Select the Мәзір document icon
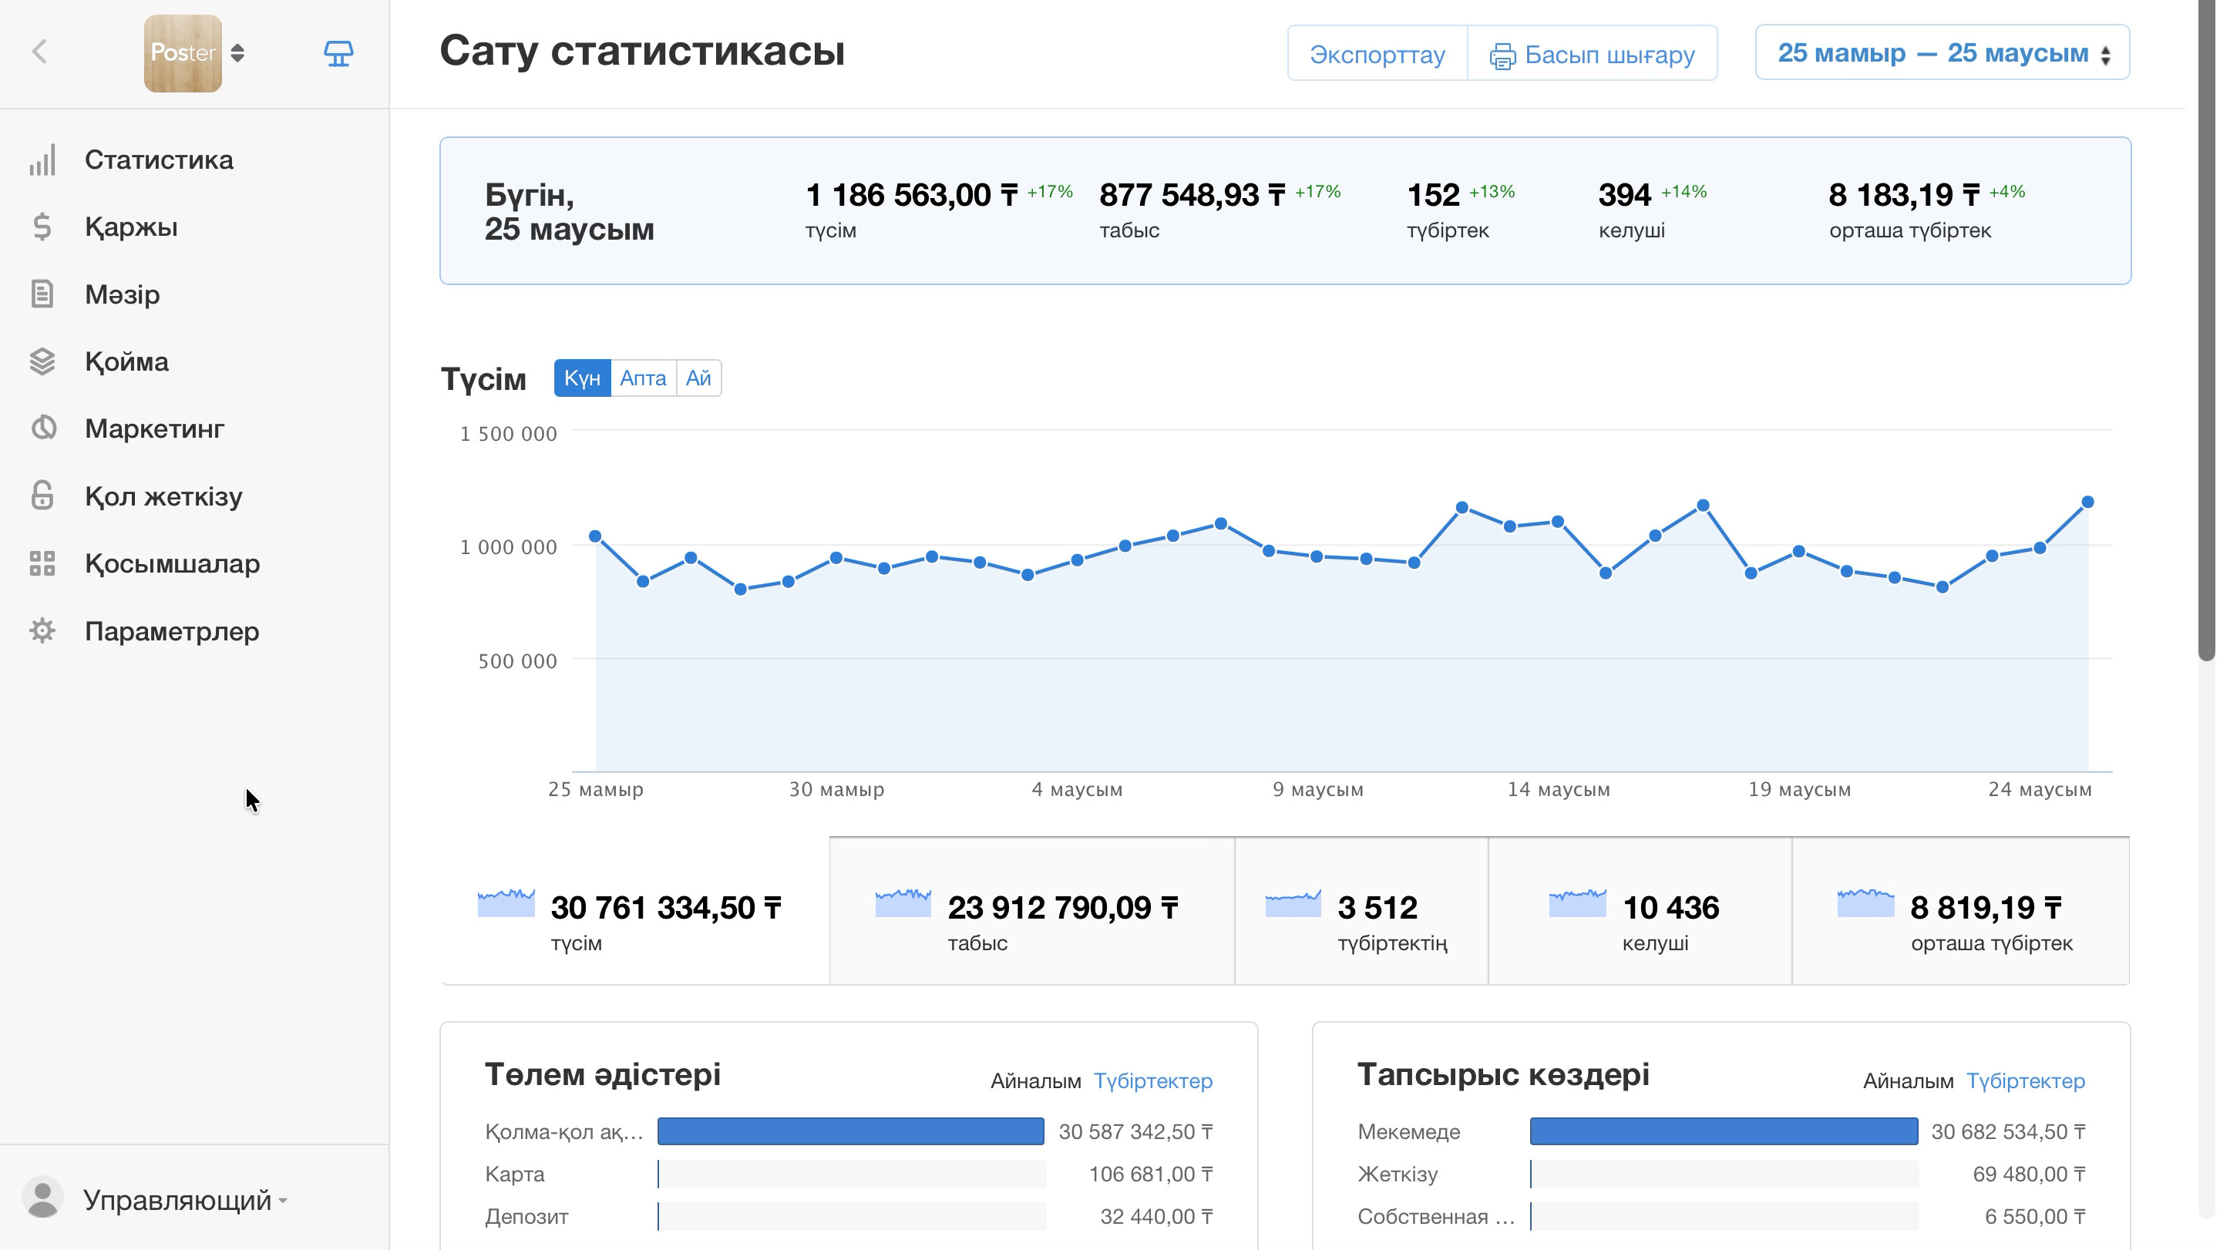Image resolution: width=2220 pixels, height=1250 pixels. pyautogui.click(x=42, y=294)
